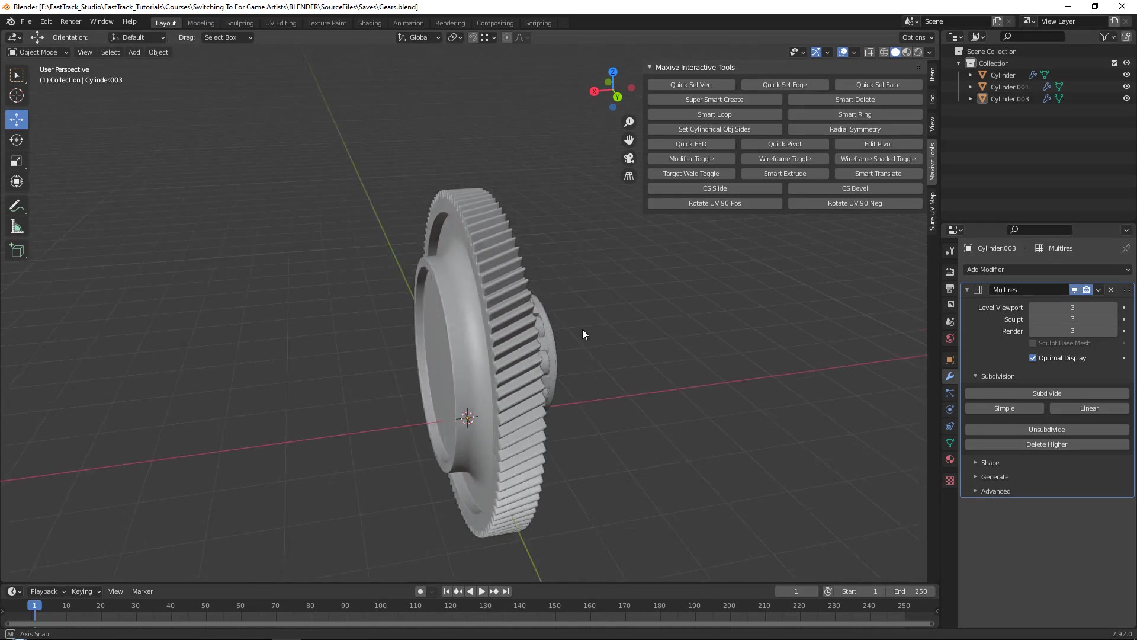
Task: Adjust the Level Viewport value field
Action: point(1072,308)
